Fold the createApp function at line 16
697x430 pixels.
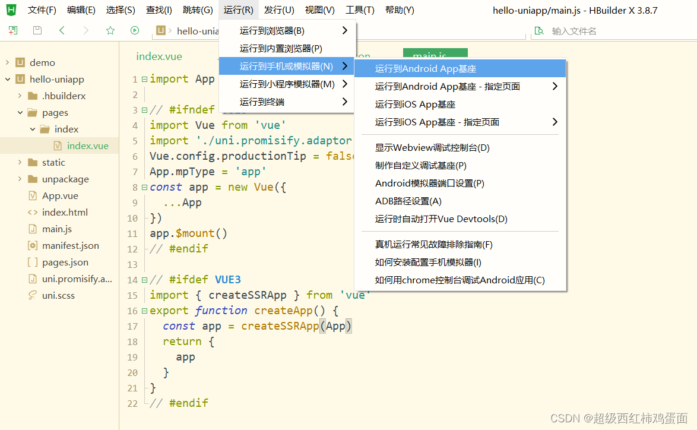pos(144,311)
